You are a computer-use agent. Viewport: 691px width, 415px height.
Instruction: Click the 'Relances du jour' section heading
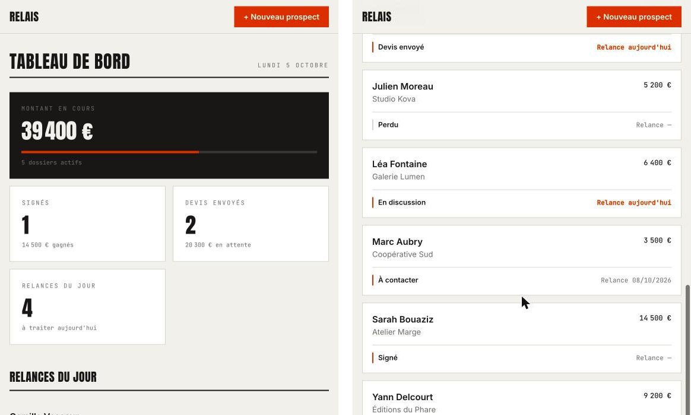pyautogui.click(x=53, y=377)
